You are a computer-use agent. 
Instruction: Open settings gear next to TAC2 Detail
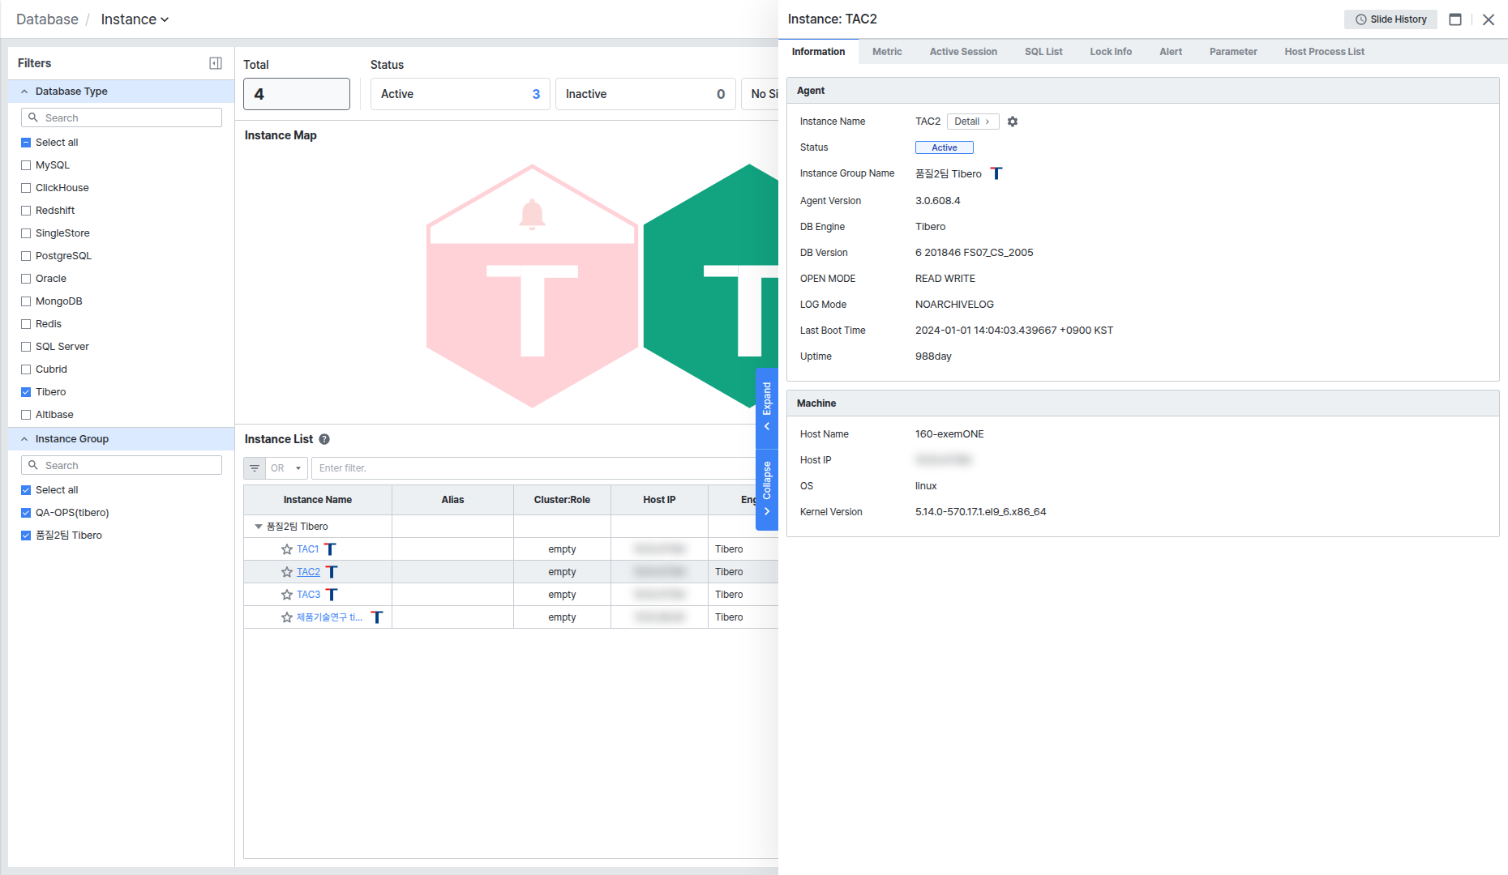point(1013,122)
